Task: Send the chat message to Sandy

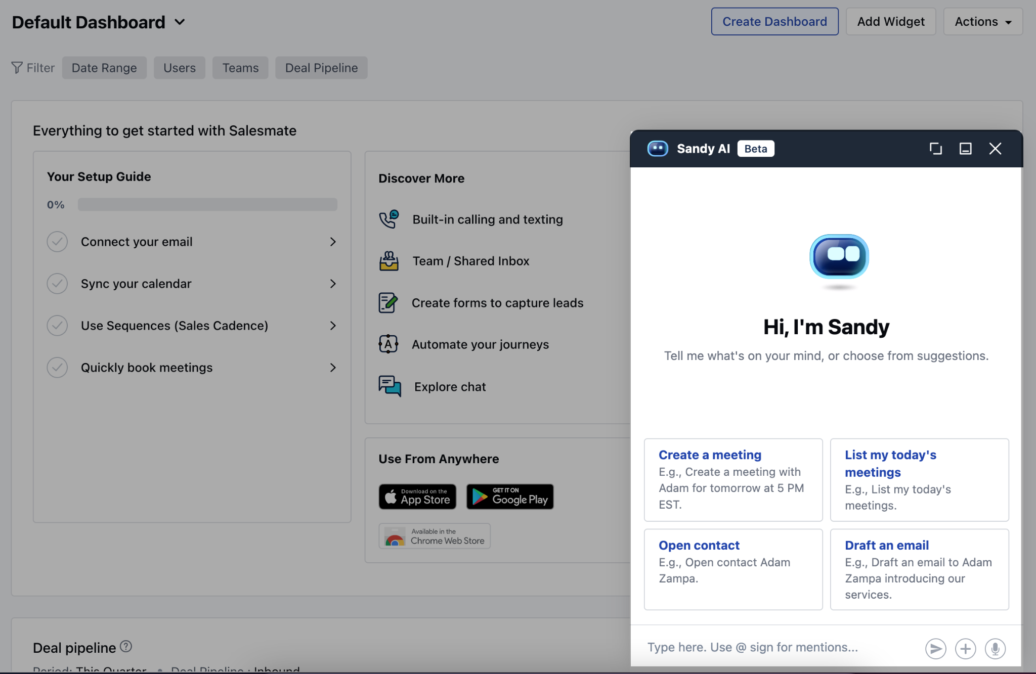Action: tap(936, 649)
